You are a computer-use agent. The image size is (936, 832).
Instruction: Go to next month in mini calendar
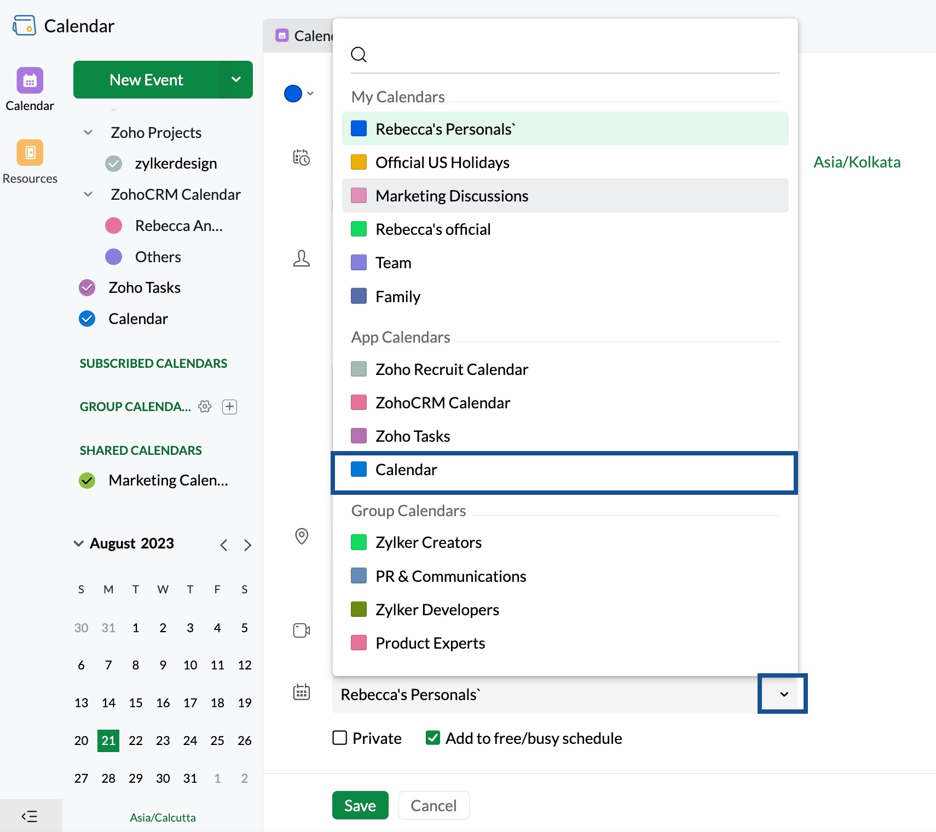pos(248,545)
